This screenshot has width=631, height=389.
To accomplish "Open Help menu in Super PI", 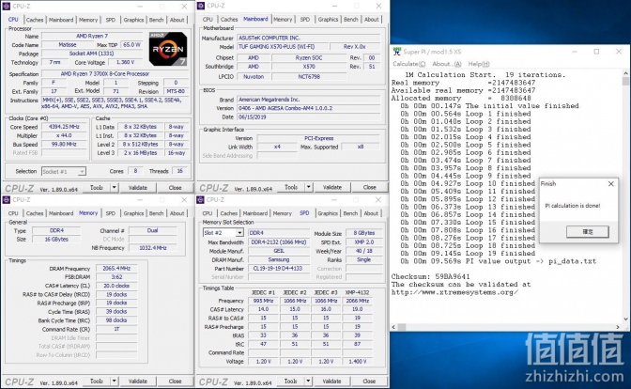I will point(479,64).
